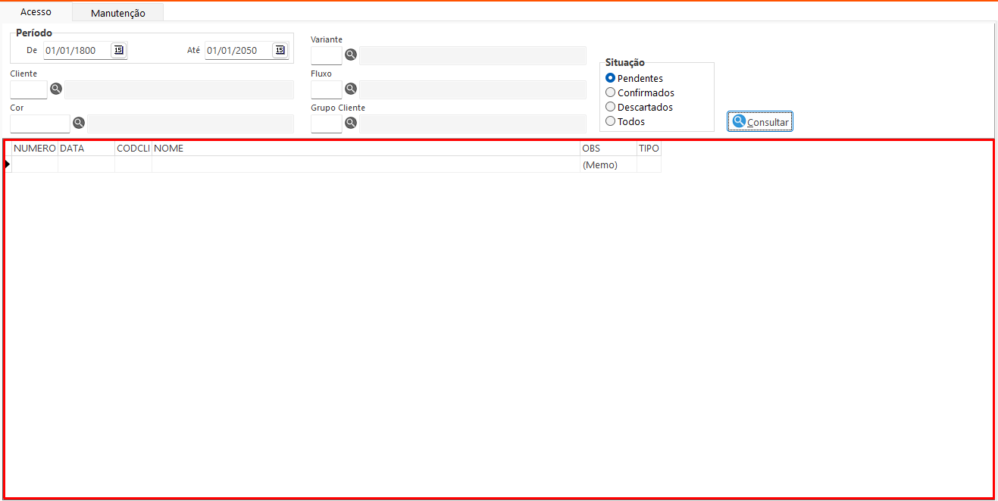Click the Grupo Cliente search magnifier icon
This screenshot has height=501, width=998.
point(351,124)
